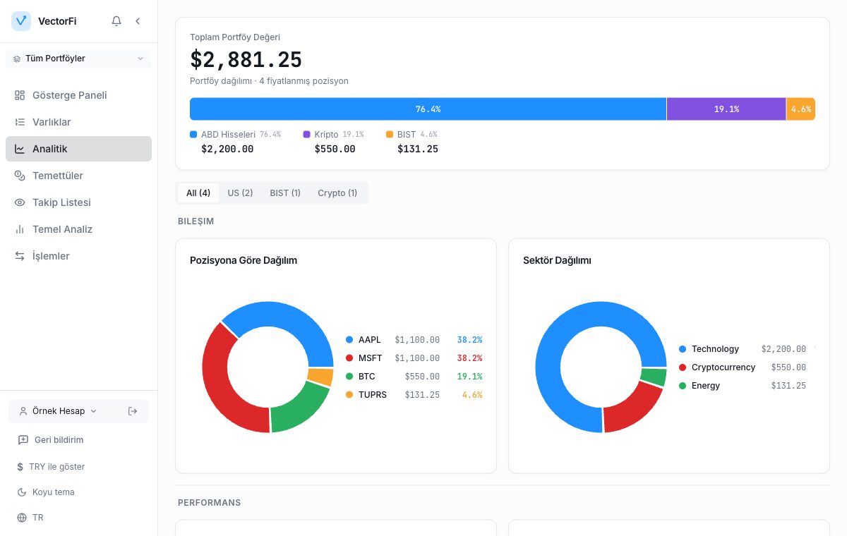The image size is (847, 536).
Task: Click the user icon in Örnek Hesap
Action: [x=23, y=411]
